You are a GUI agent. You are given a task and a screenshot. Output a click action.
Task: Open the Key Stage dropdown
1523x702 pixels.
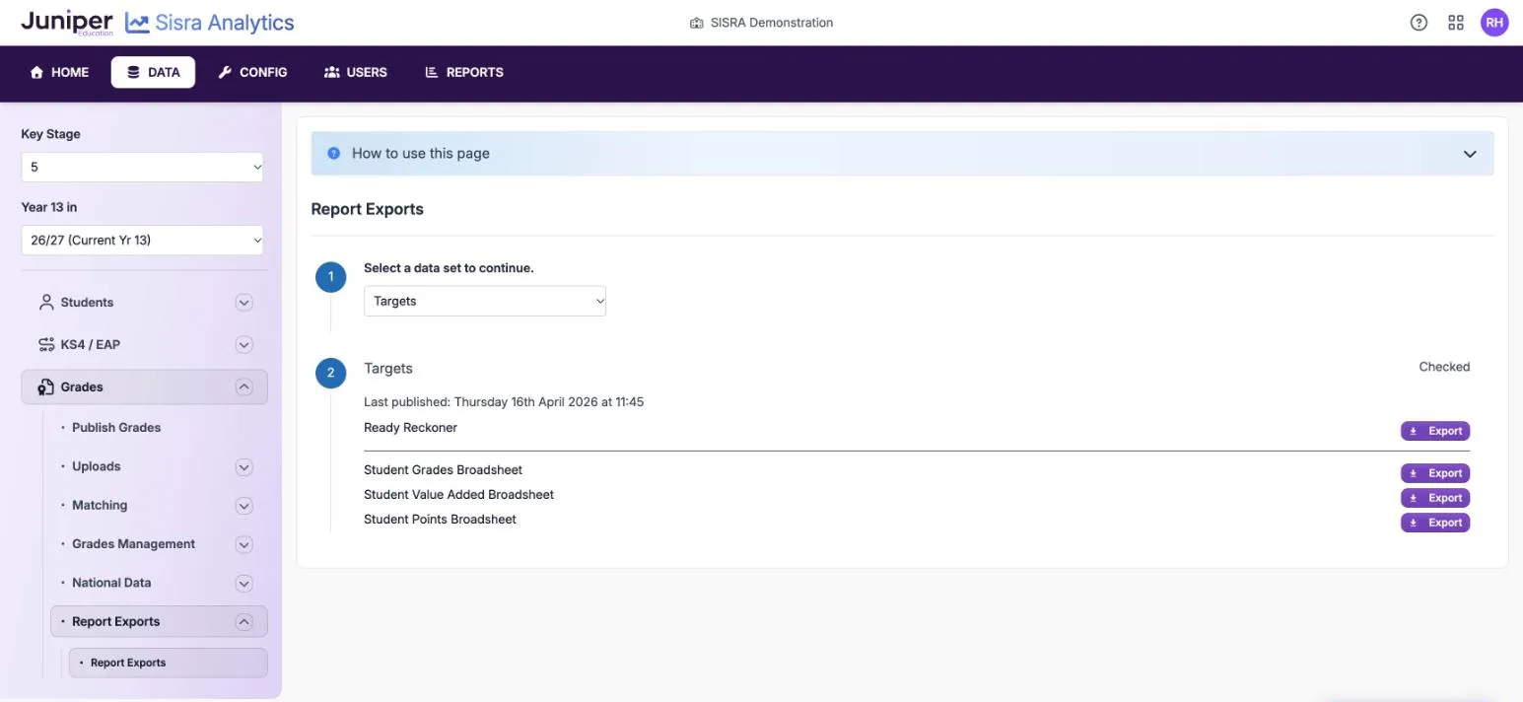tap(142, 168)
